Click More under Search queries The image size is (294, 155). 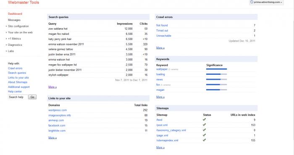click(52, 87)
